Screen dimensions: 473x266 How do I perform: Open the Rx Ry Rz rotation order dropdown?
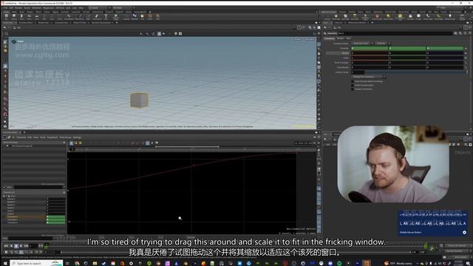point(383,43)
